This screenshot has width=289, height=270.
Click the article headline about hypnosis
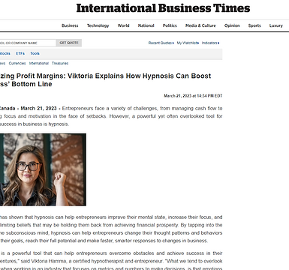[105, 79]
